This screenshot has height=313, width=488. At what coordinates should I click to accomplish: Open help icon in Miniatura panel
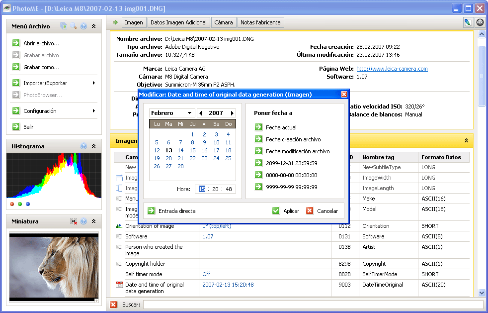point(83,221)
